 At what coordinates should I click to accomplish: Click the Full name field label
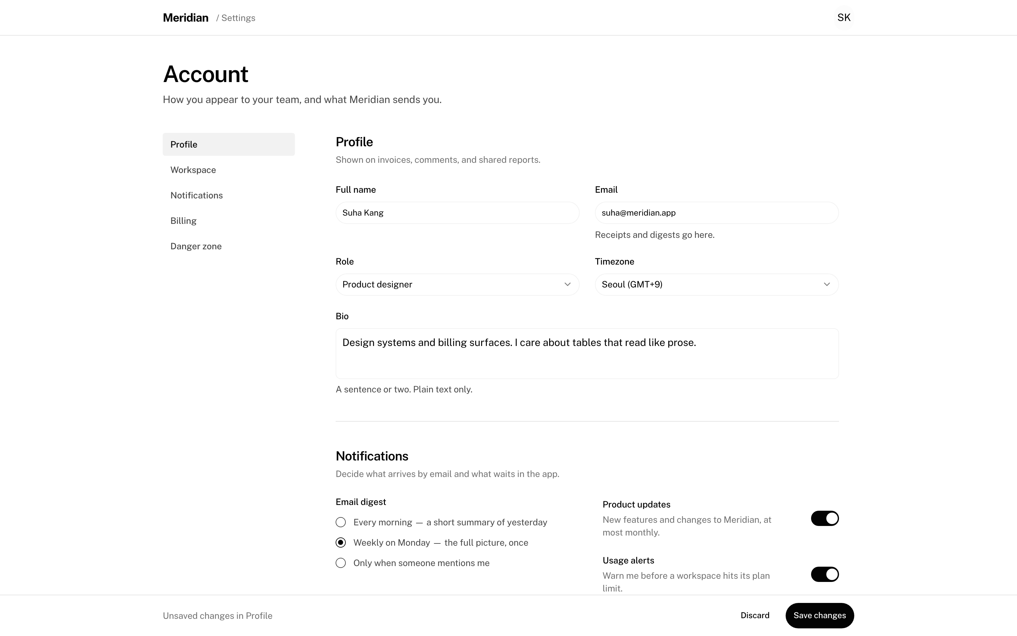[x=356, y=190]
